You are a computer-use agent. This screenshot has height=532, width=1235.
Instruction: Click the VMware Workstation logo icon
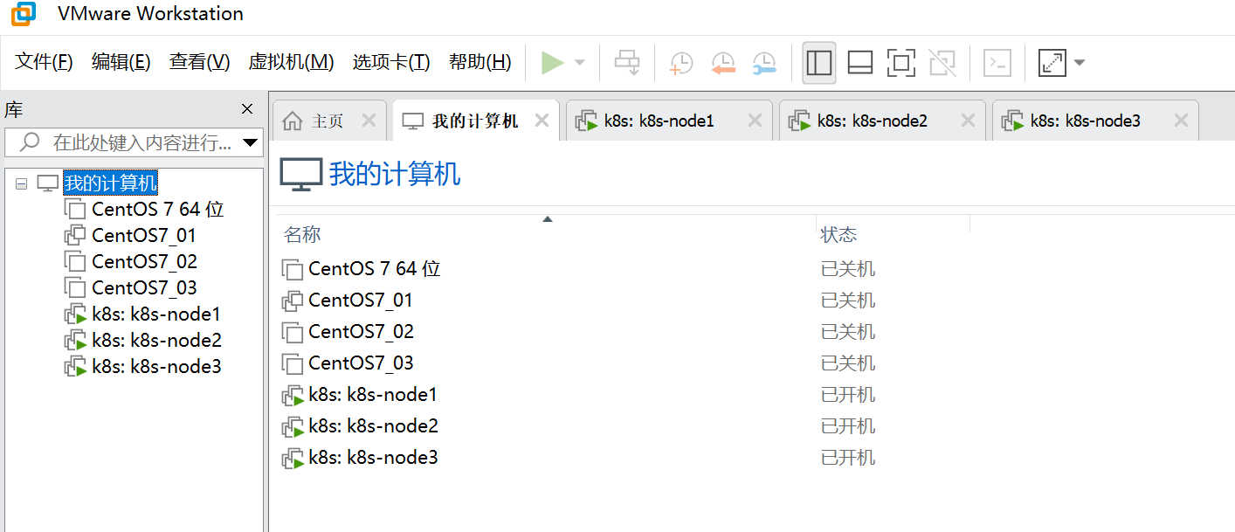coord(22,14)
